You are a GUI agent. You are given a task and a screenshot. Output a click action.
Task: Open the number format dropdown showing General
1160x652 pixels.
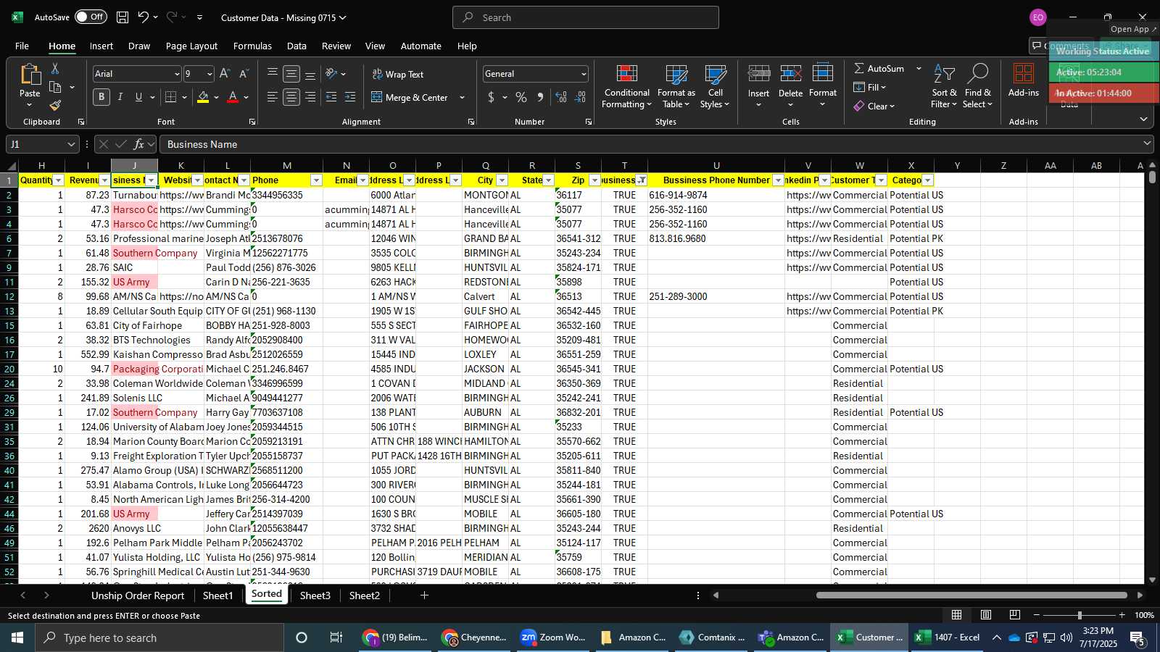click(584, 74)
